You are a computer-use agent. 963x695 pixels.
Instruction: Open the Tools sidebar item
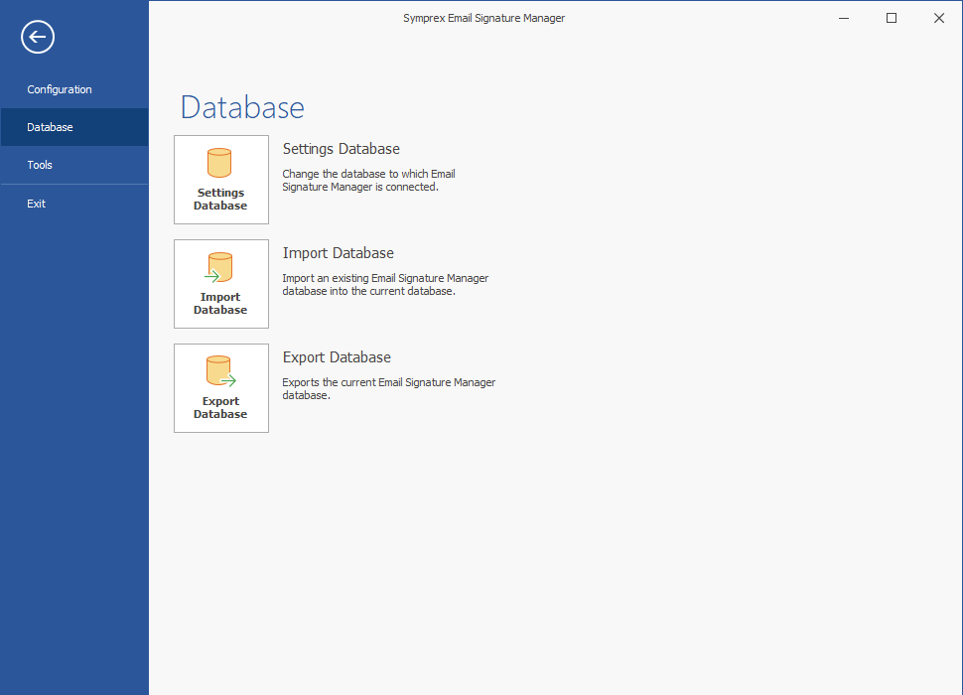pyautogui.click(x=74, y=165)
